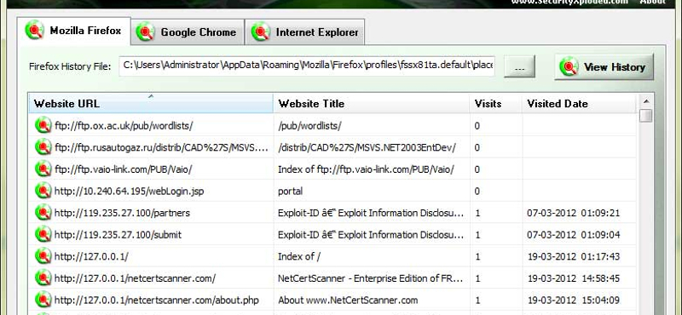Open the Google Chrome tab
The image size is (682, 315).
(x=188, y=31)
